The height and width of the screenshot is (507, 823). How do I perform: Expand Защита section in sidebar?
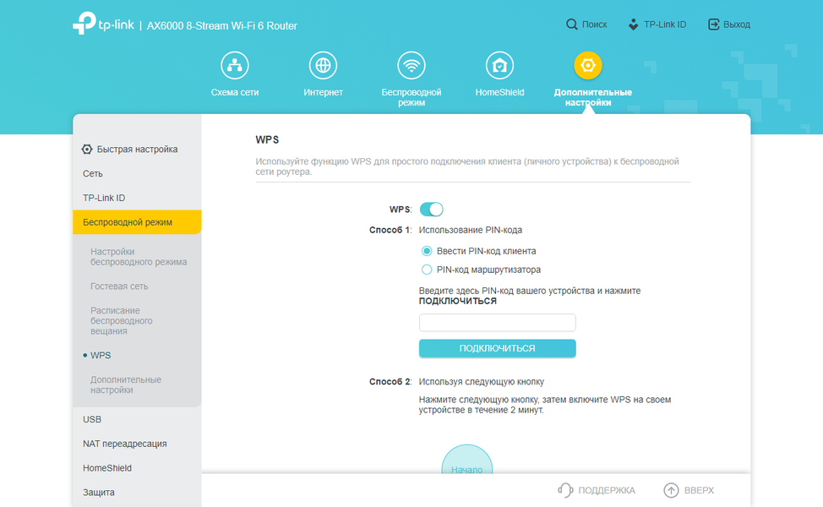(x=98, y=493)
